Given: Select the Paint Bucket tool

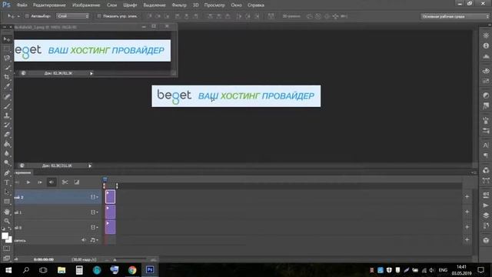Looking at the screenshot, I should coord(7,144).
